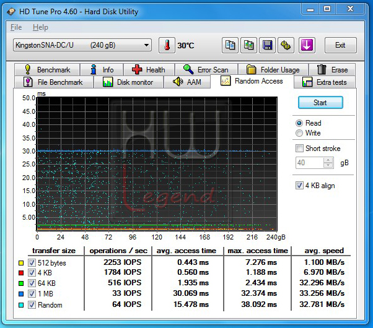Toggle the 4 KB align checkbox
The image size is (373, 328).
click(299, 186)
